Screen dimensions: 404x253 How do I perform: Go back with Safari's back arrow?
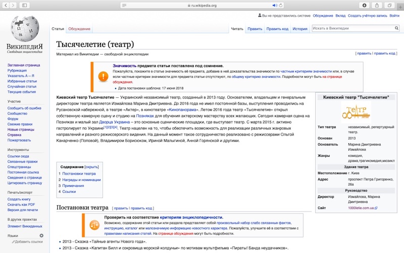[x=6, y=5]
